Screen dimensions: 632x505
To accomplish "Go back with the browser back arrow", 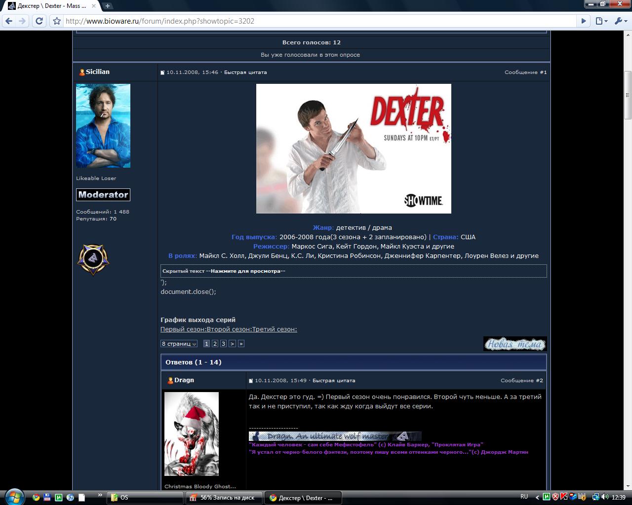I will pyautogui.click(x=9, y=21).
